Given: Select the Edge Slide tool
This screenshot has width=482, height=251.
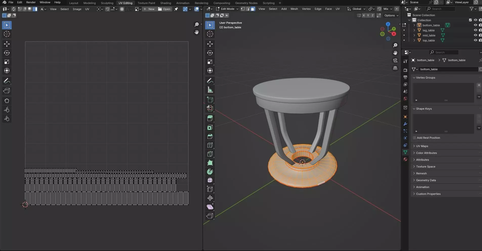Looking at the screenshot, I should (x=210, y=189).
